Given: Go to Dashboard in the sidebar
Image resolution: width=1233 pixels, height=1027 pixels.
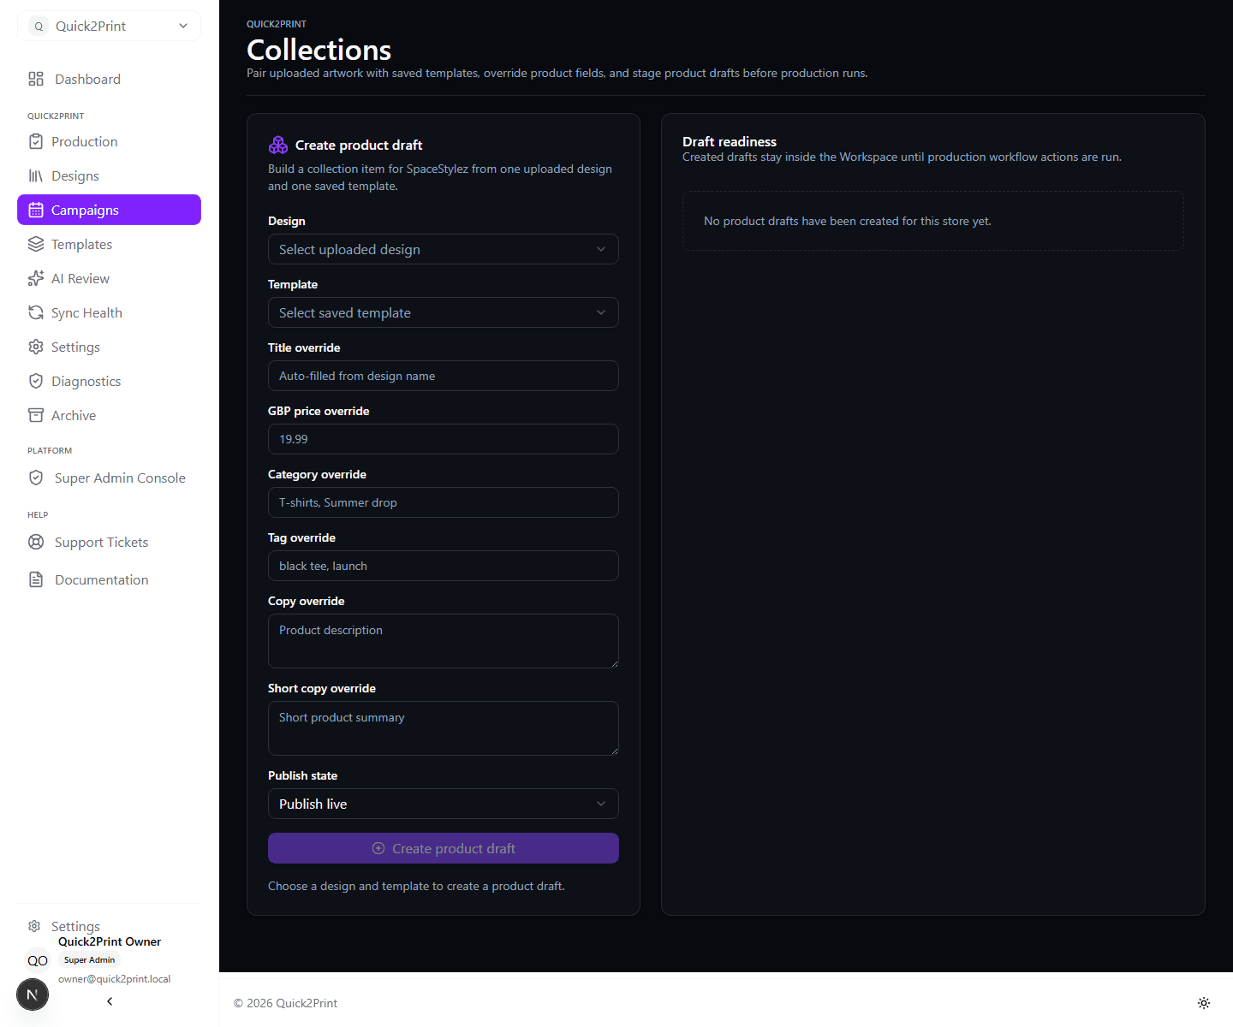Looking at the screenshot, I should click(x=109, y=79).
